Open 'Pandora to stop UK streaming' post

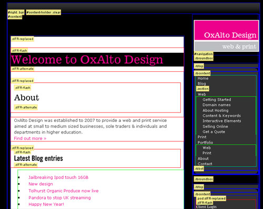pos(59,198)
